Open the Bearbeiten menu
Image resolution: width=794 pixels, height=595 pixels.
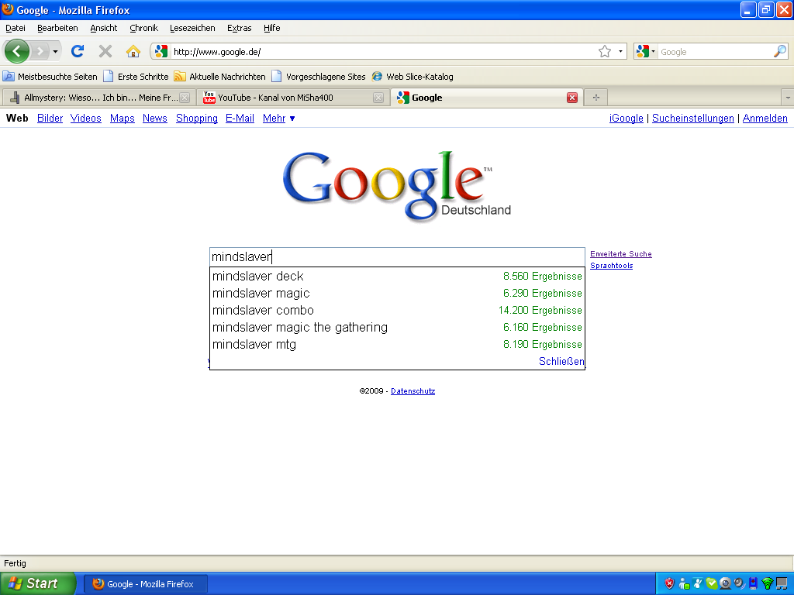(x=57, y=28)
